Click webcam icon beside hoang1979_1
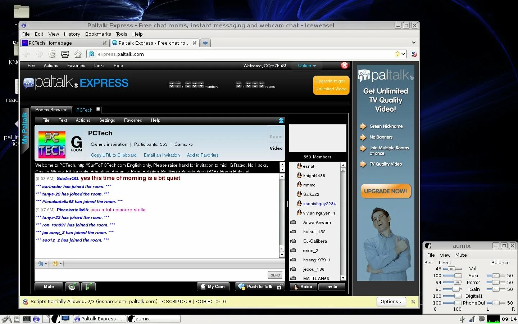Image resolution: width=518 pixels, height=324 pixels. click(293, 260)
